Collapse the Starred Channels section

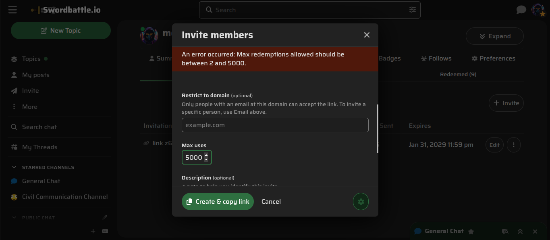tap(14, 167)
